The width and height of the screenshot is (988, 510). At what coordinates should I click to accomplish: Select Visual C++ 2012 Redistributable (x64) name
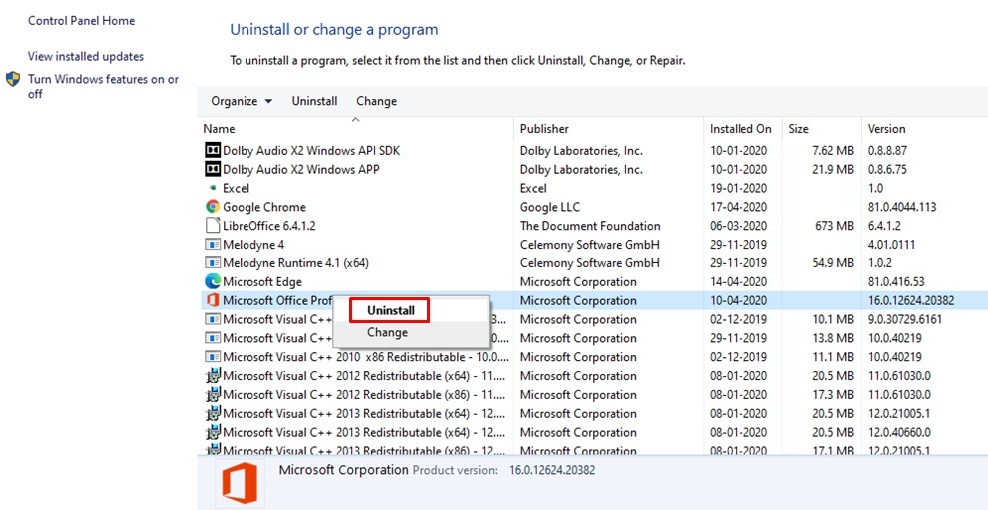click(364, 375)
